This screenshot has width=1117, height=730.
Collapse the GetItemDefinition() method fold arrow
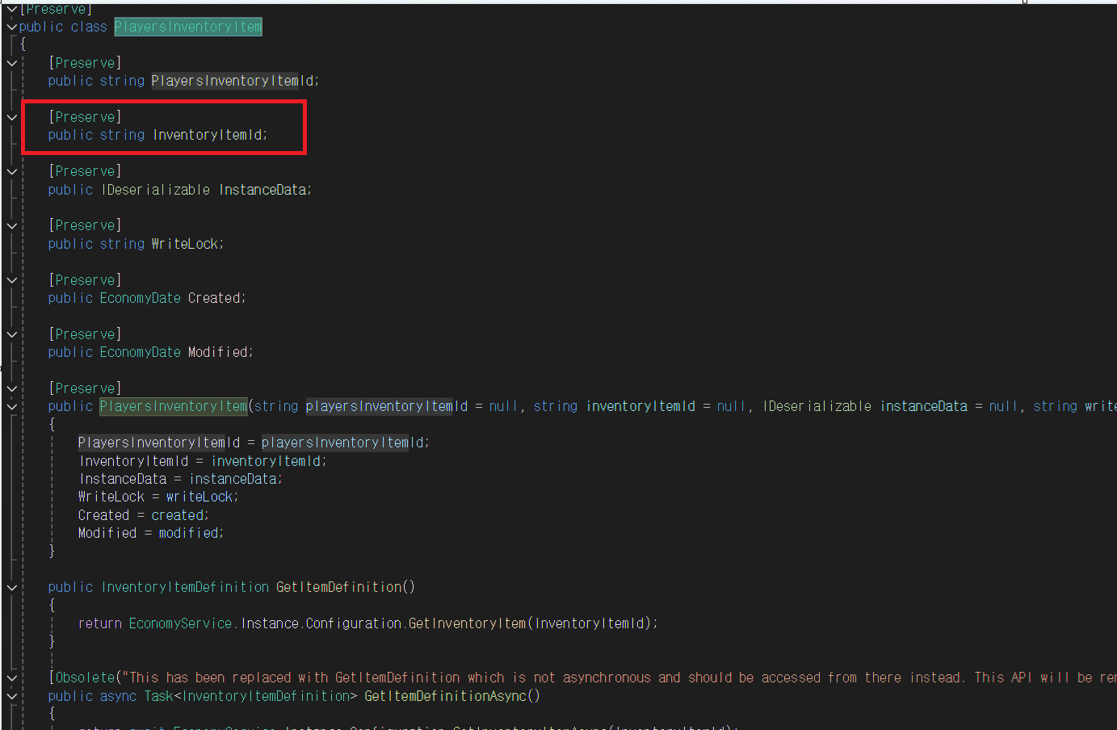pyautogui.click(x=12, y=587)
